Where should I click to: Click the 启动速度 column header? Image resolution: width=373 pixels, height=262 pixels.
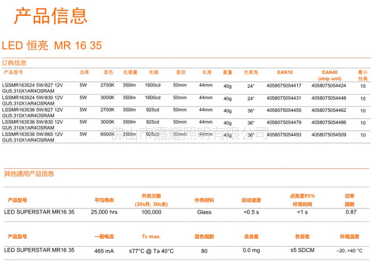click(251, 200)
